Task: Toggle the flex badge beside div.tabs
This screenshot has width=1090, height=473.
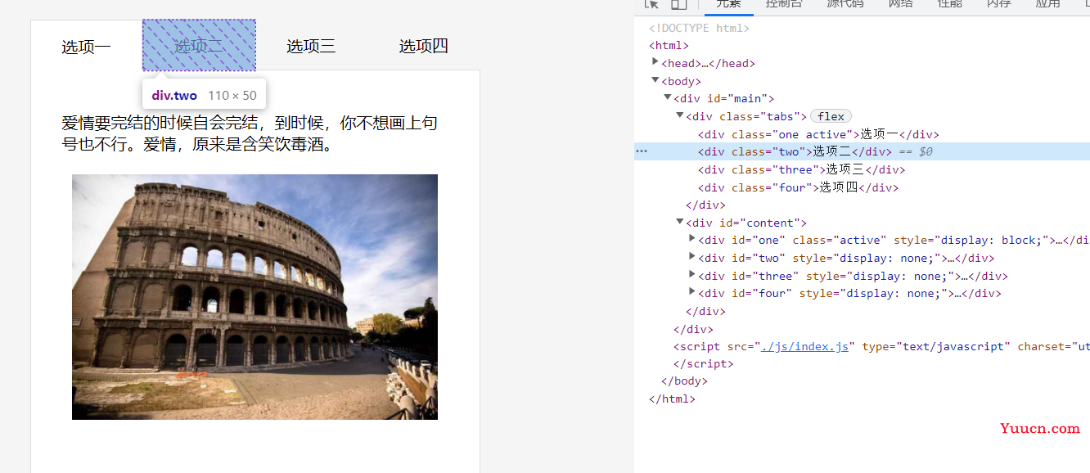Action: (x=831, y=116)
